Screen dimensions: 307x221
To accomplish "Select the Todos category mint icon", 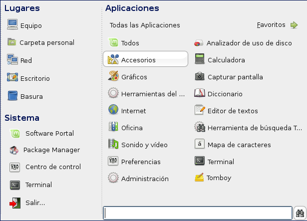I will 113,42.
